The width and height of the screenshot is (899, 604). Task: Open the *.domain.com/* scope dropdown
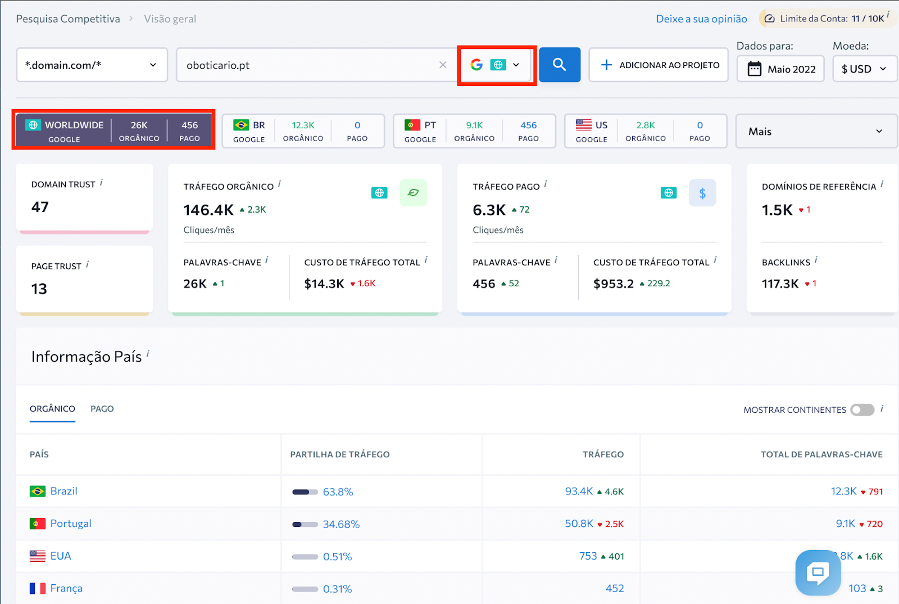[92, 65]
